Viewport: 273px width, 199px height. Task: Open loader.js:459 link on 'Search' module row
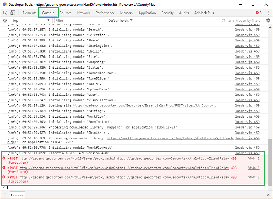point(247,29)
